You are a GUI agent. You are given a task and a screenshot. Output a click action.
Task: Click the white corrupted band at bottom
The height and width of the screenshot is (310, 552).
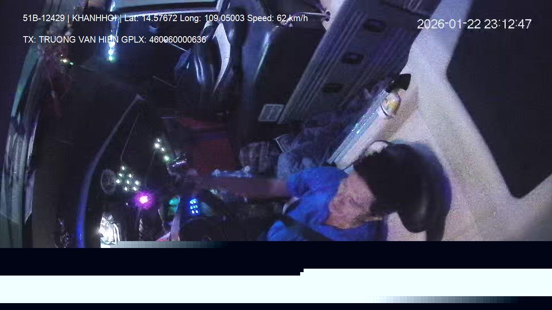tap(276, 285)
